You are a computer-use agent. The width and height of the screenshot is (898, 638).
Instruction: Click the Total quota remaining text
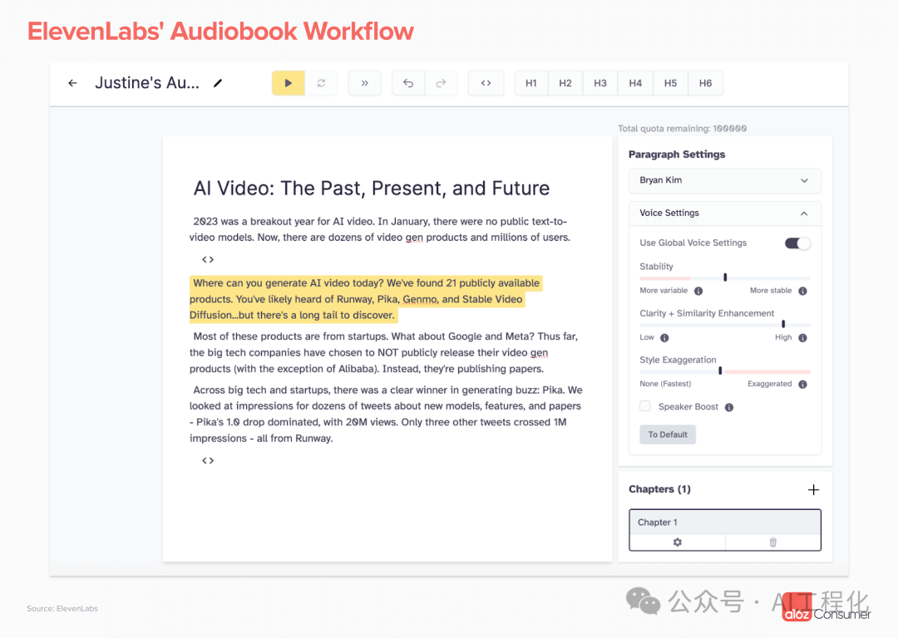pyautogui.click(x=682, y=129)
